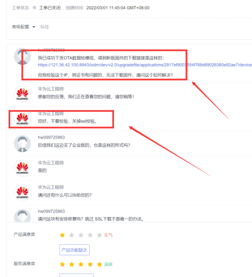Click the 产品功能缺乏 tag button
The width and height of the screenshot is (252, 277).
pos(75,250)
